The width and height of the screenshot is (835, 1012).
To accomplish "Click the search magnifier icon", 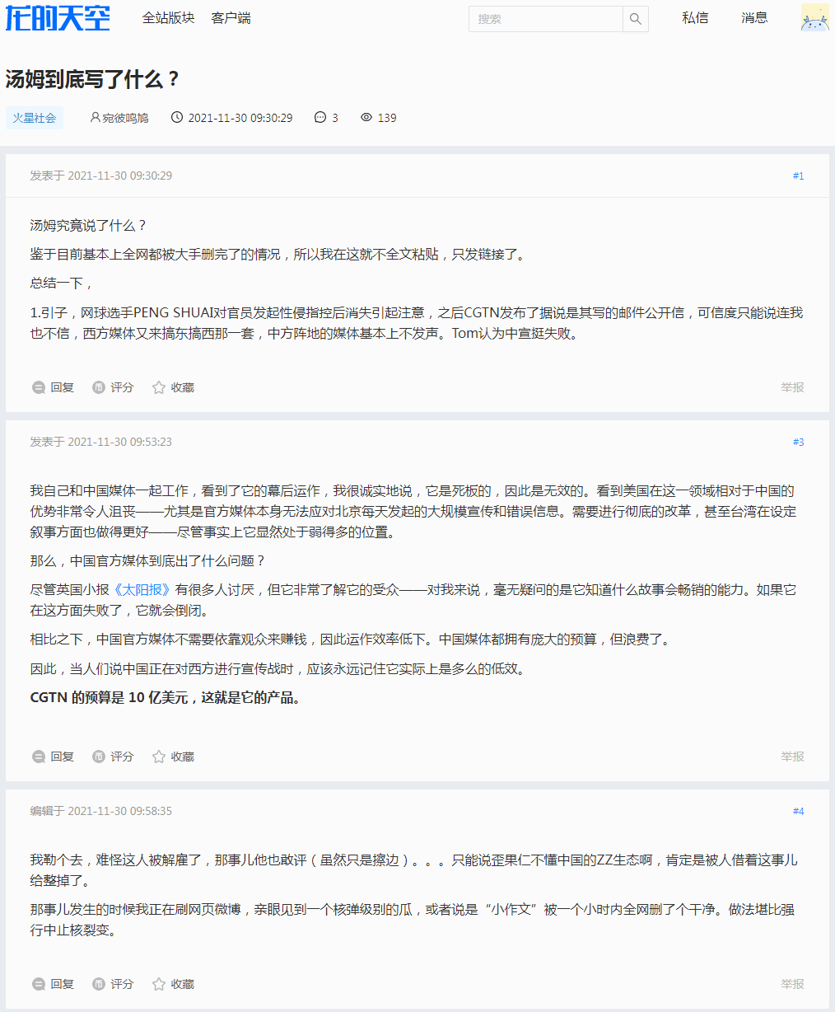I will [635, 18].
